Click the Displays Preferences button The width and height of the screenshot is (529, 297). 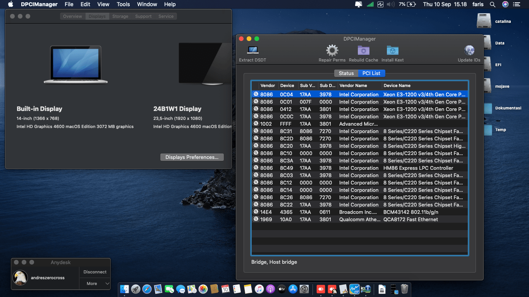[192, 157]
